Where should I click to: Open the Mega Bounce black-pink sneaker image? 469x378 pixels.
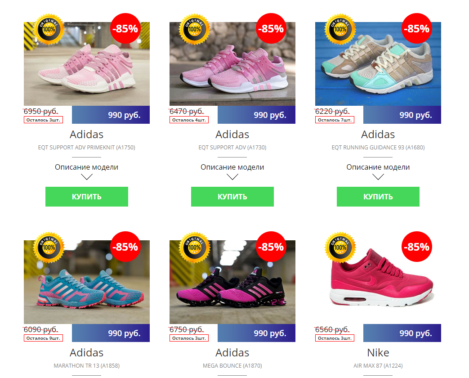[x=232, y=282]
